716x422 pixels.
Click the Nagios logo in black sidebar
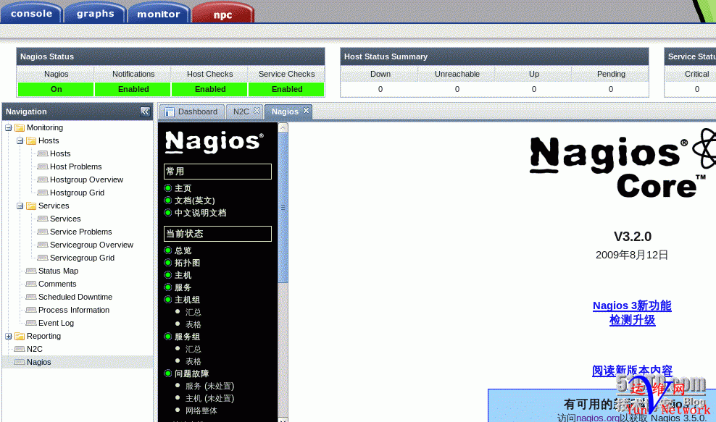pos(215,141)
